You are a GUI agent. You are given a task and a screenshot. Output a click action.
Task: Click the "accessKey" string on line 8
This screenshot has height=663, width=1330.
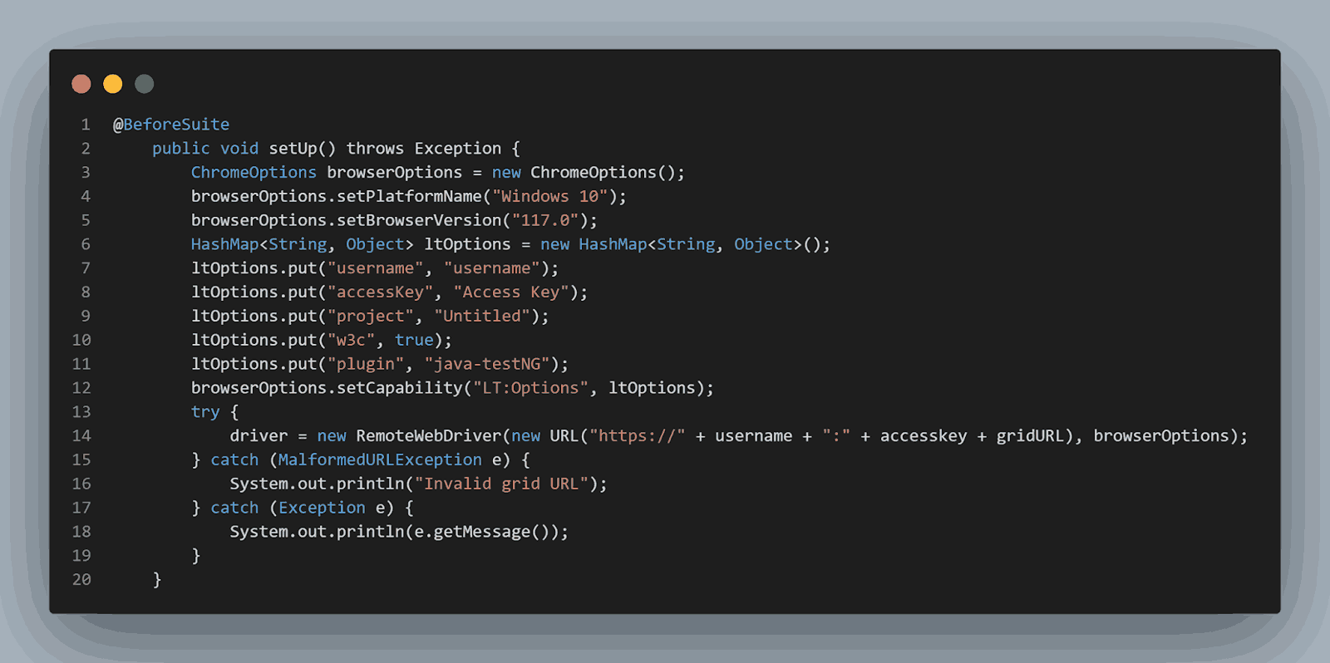[380, 292]
